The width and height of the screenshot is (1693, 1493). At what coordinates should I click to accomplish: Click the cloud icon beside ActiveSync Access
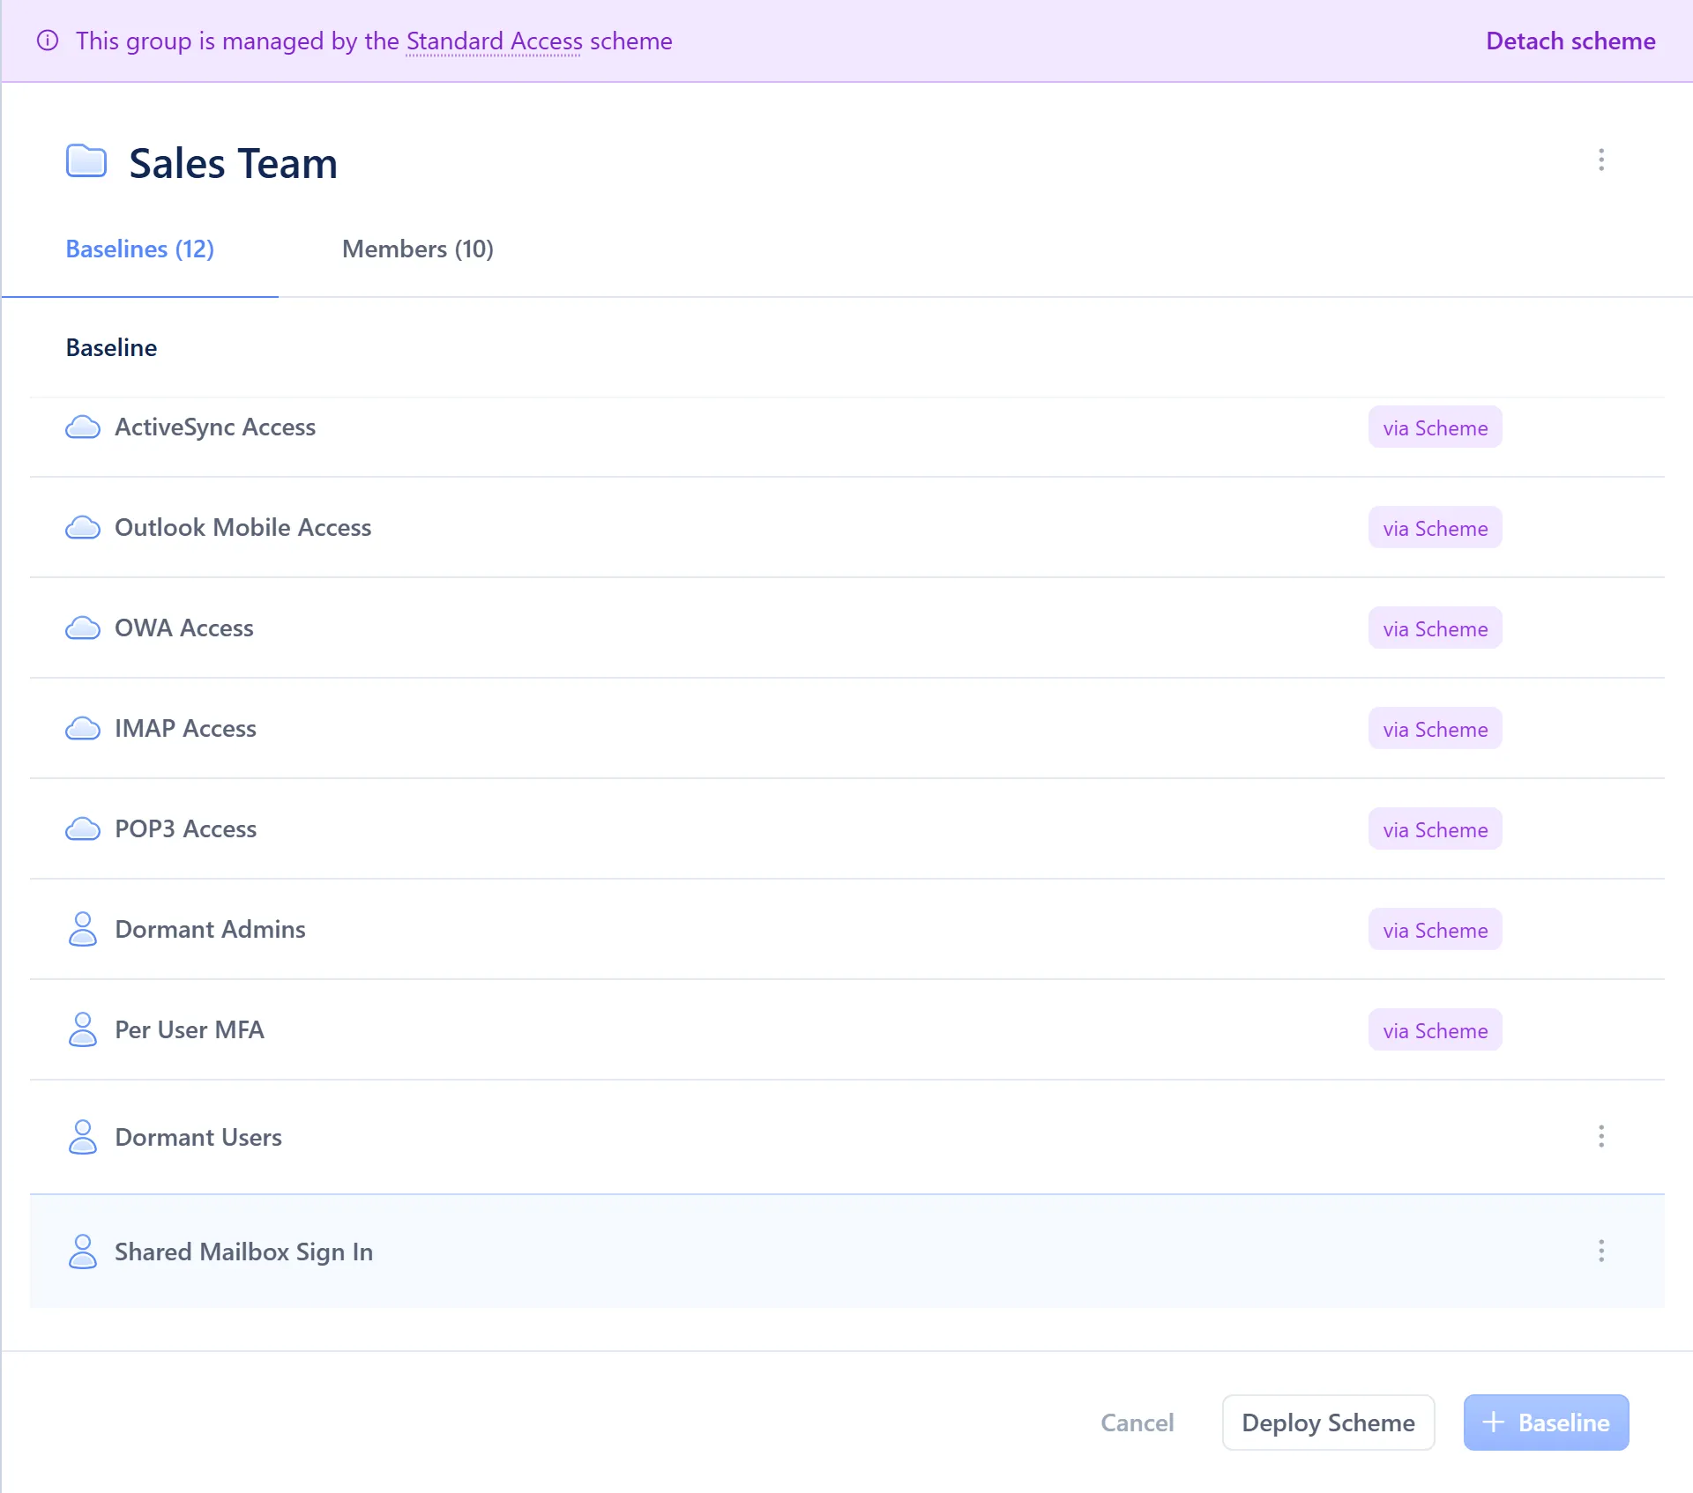click(83, 427)
